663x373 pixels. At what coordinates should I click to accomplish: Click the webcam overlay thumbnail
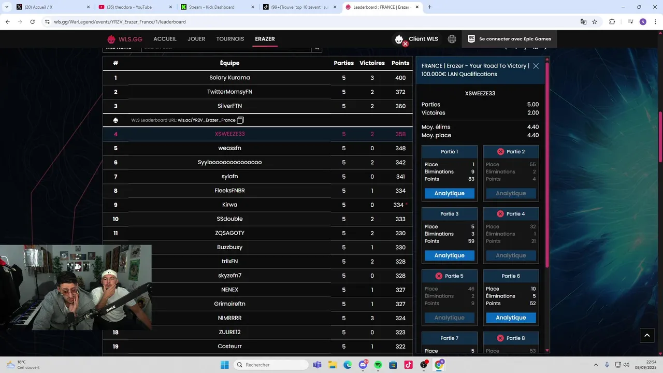click(x=76, y=288)
